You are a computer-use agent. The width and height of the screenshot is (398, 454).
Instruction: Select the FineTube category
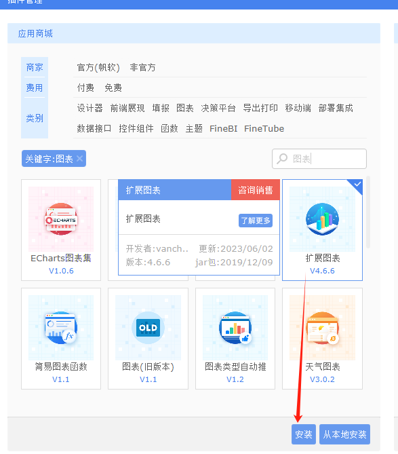click(264, 128)
